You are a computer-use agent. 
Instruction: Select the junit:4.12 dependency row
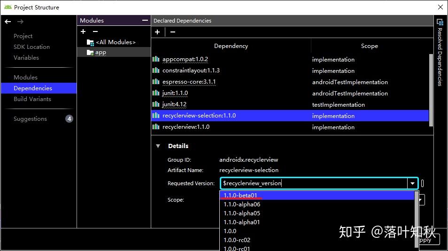coord(290,104)
